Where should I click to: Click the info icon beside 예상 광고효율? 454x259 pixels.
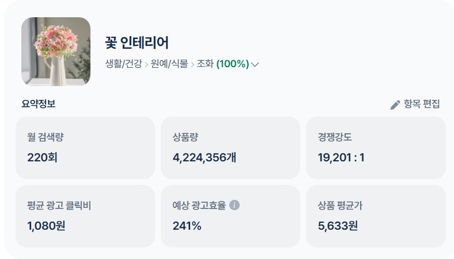[234, 205]
